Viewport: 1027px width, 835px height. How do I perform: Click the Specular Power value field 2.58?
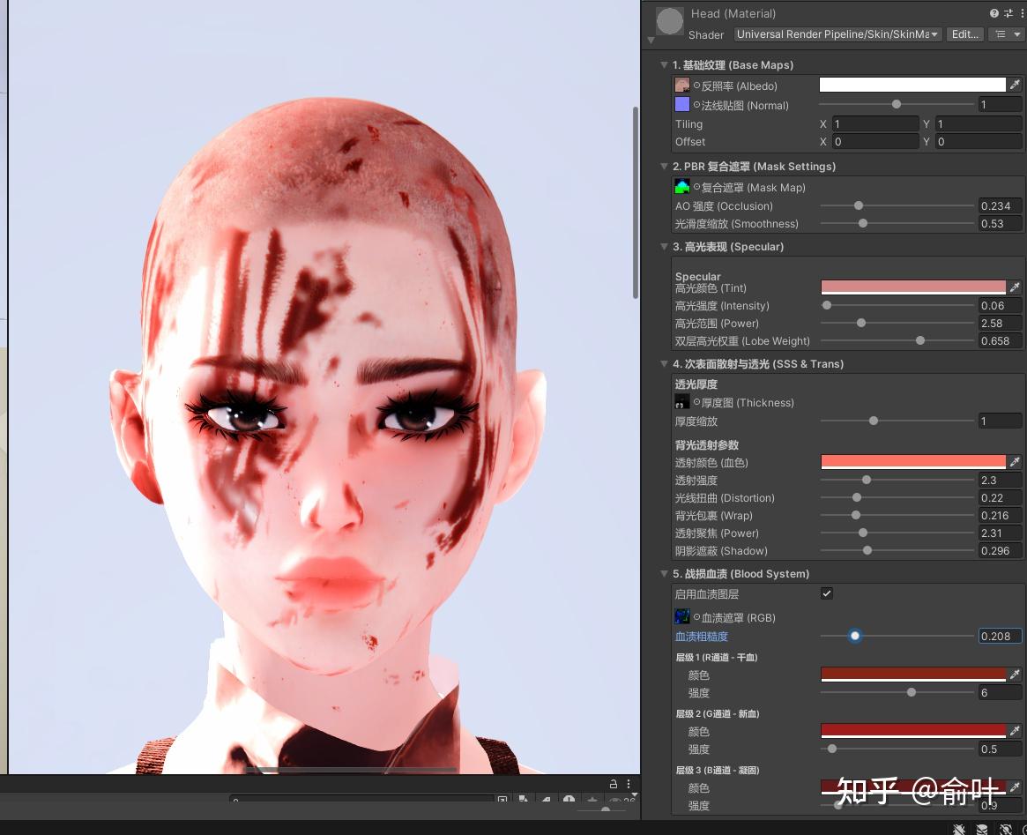pyautogui.click(x=1000, y=323)
